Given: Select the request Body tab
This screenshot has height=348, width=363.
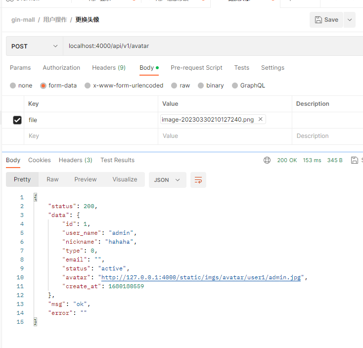Looking at the screenshot, I should (149, 68).
